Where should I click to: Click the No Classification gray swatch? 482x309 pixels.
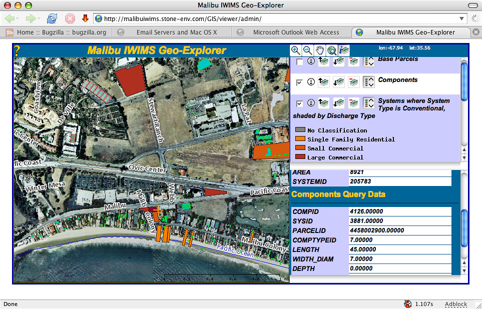point(300,130)
